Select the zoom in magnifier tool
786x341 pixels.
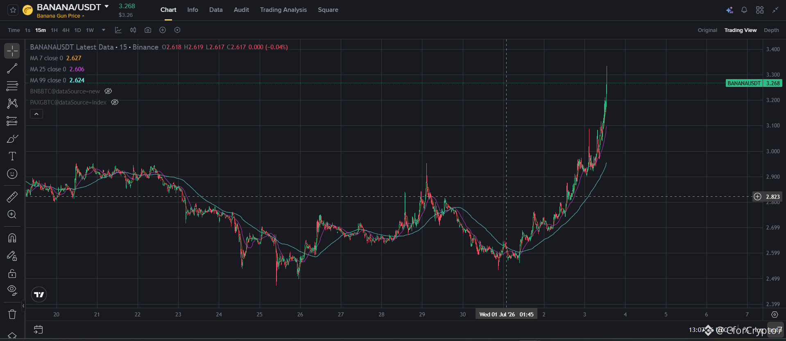coord(12,214)
